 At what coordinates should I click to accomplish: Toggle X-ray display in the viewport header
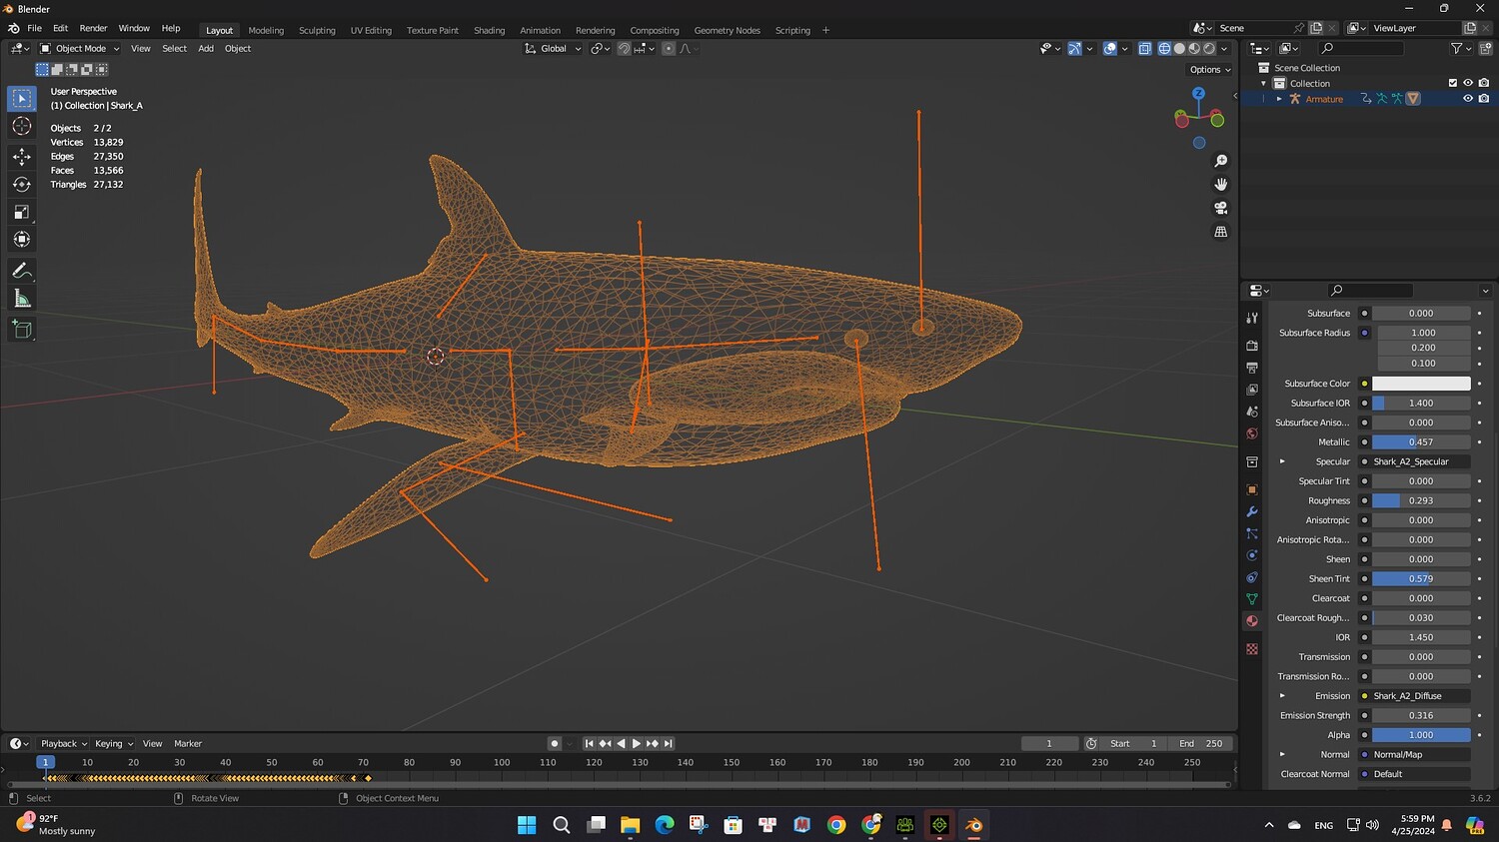[1145, 48]
